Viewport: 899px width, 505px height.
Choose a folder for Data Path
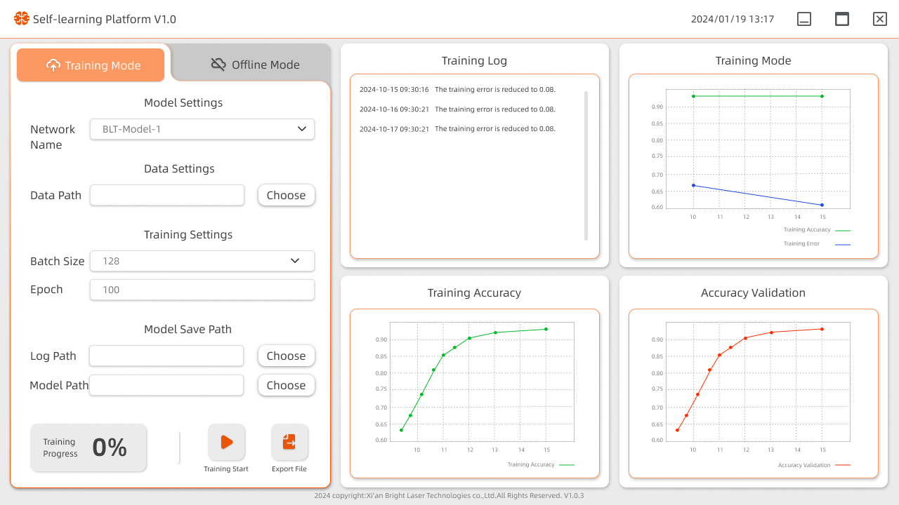coord(286,195)
